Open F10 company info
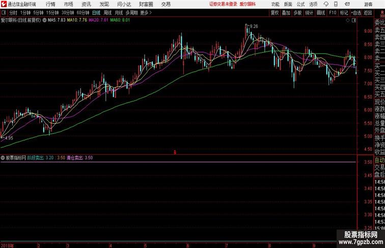 333,13
